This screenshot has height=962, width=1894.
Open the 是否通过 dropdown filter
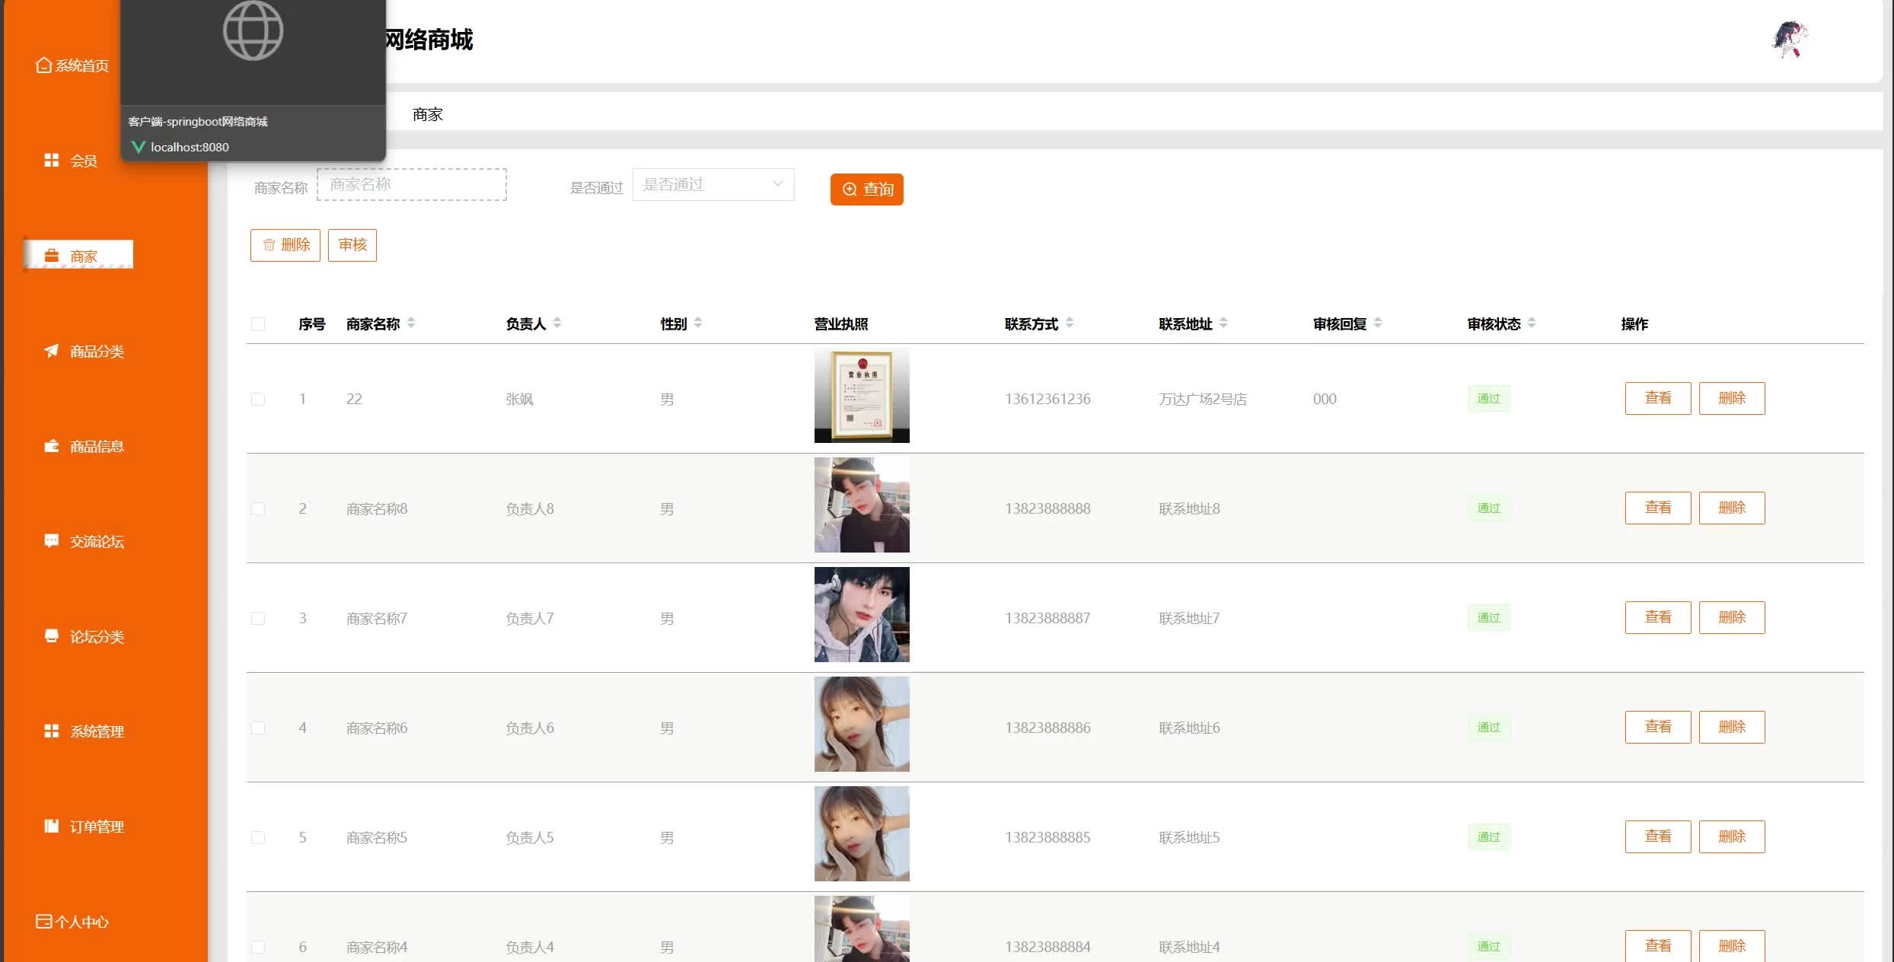pyautogui.click(x=713, y=184)
